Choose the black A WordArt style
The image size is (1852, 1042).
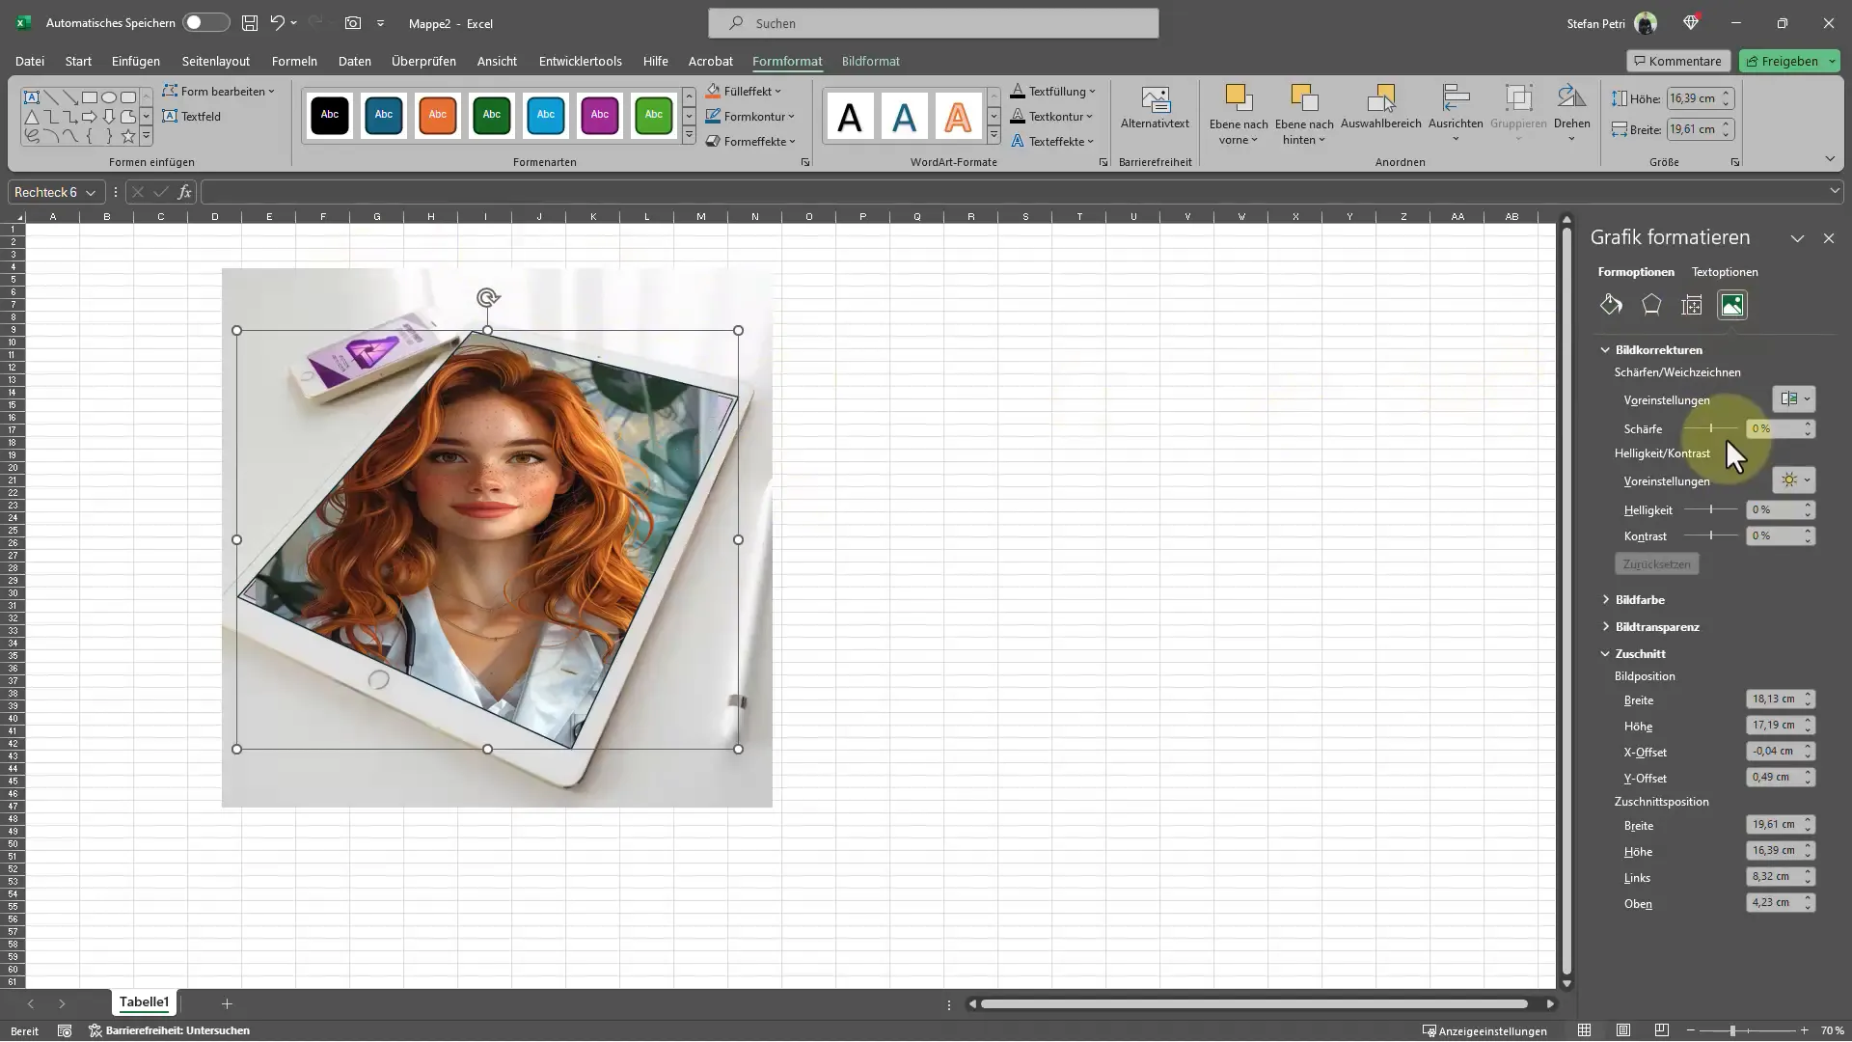tap(850, 117)
